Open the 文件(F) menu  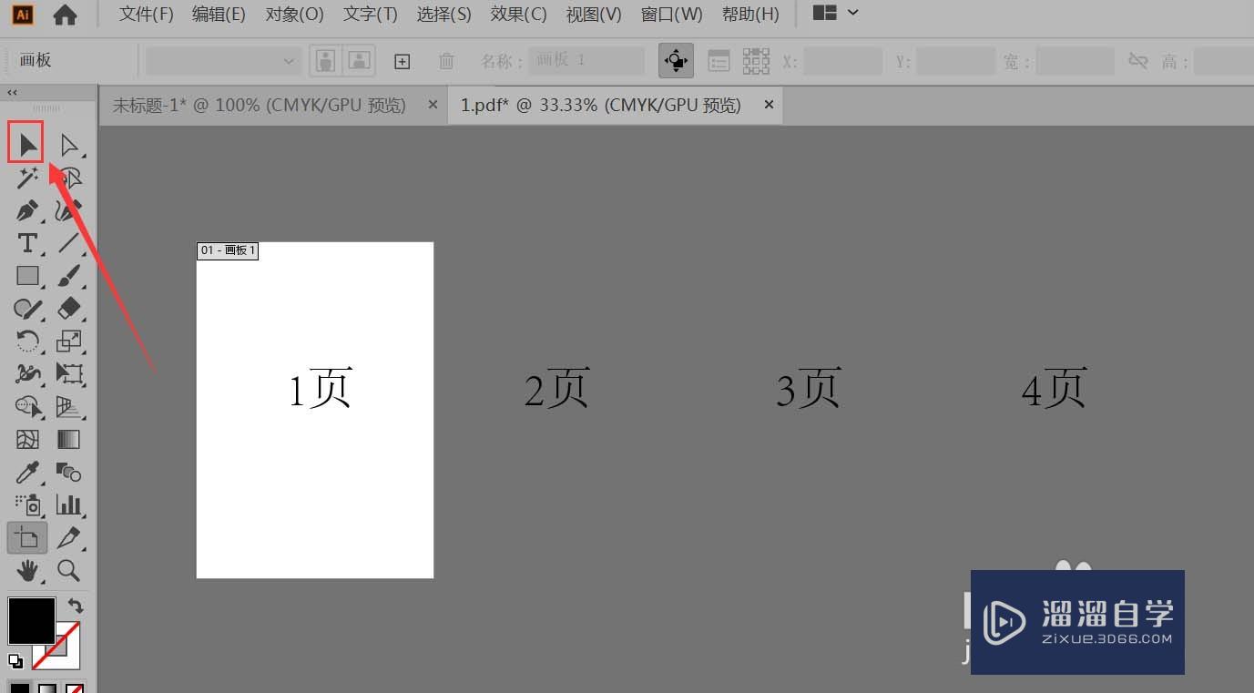pyautogui.click(x=147, y=14)
